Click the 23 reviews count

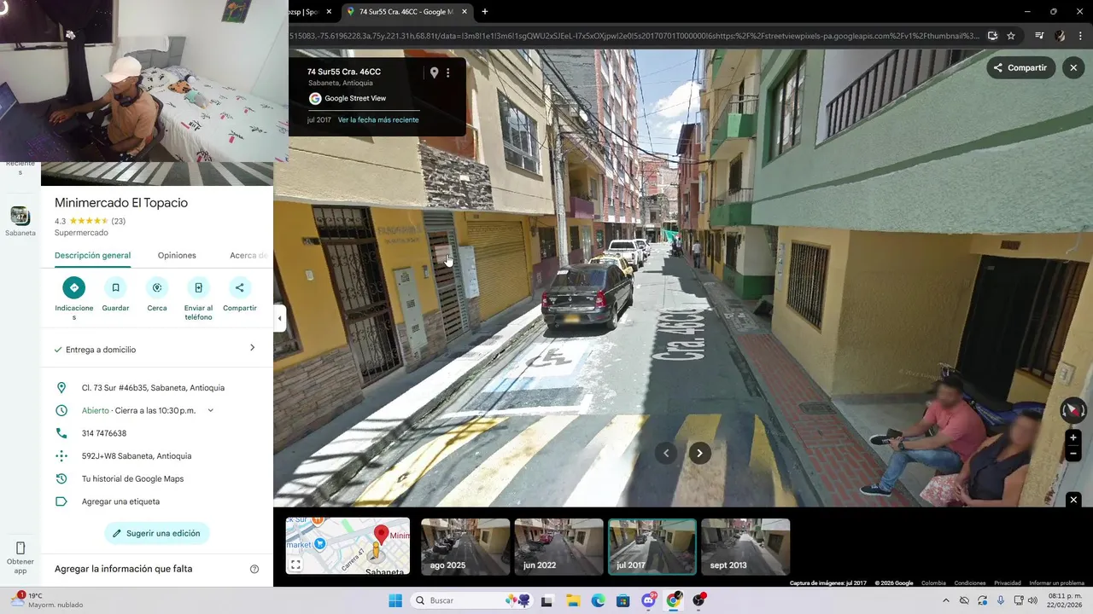[118, 221]
